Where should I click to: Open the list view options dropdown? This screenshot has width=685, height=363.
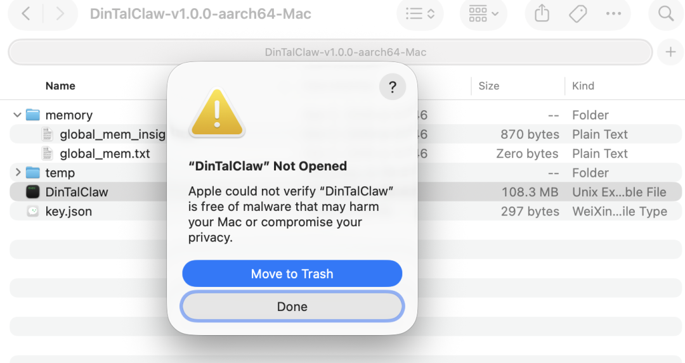pyautogui.click(x=419, y=13)
